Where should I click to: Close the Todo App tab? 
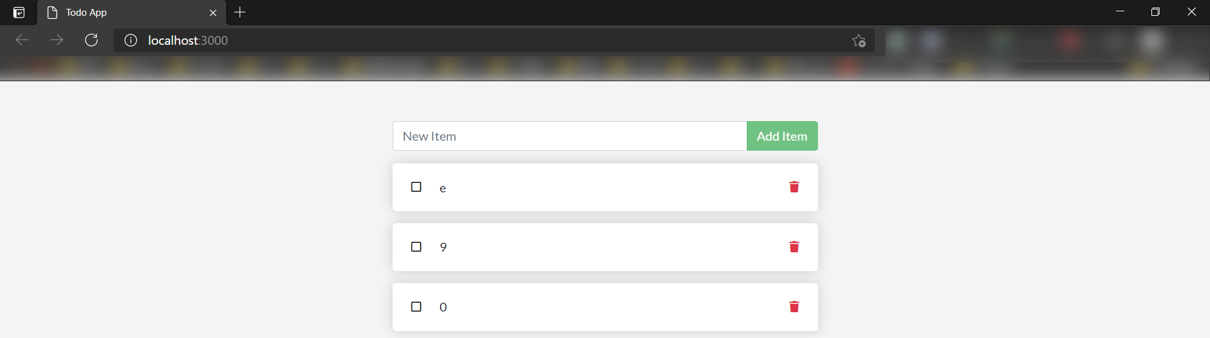(x=213, y=13)
